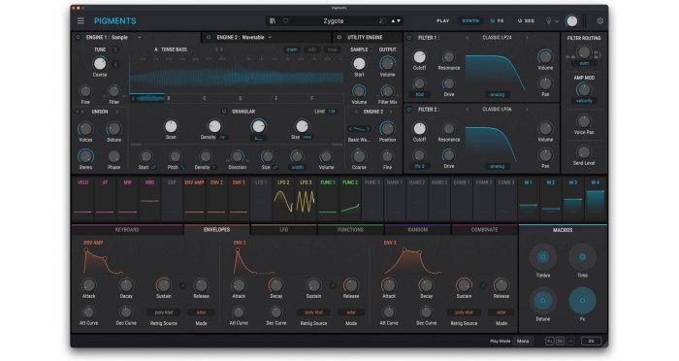Click the Timbre macro knob
The height and width of the screenshot is (361, 679).
pyautogui.click(x=542, y=257)
